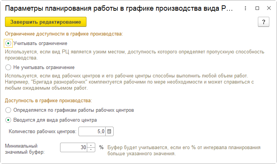Image resolution: width=277 pixels, height=164 pixels.
Task: Click the buffer hint text 'Буфер будет учитывается'
Action: tap(184, 148)
